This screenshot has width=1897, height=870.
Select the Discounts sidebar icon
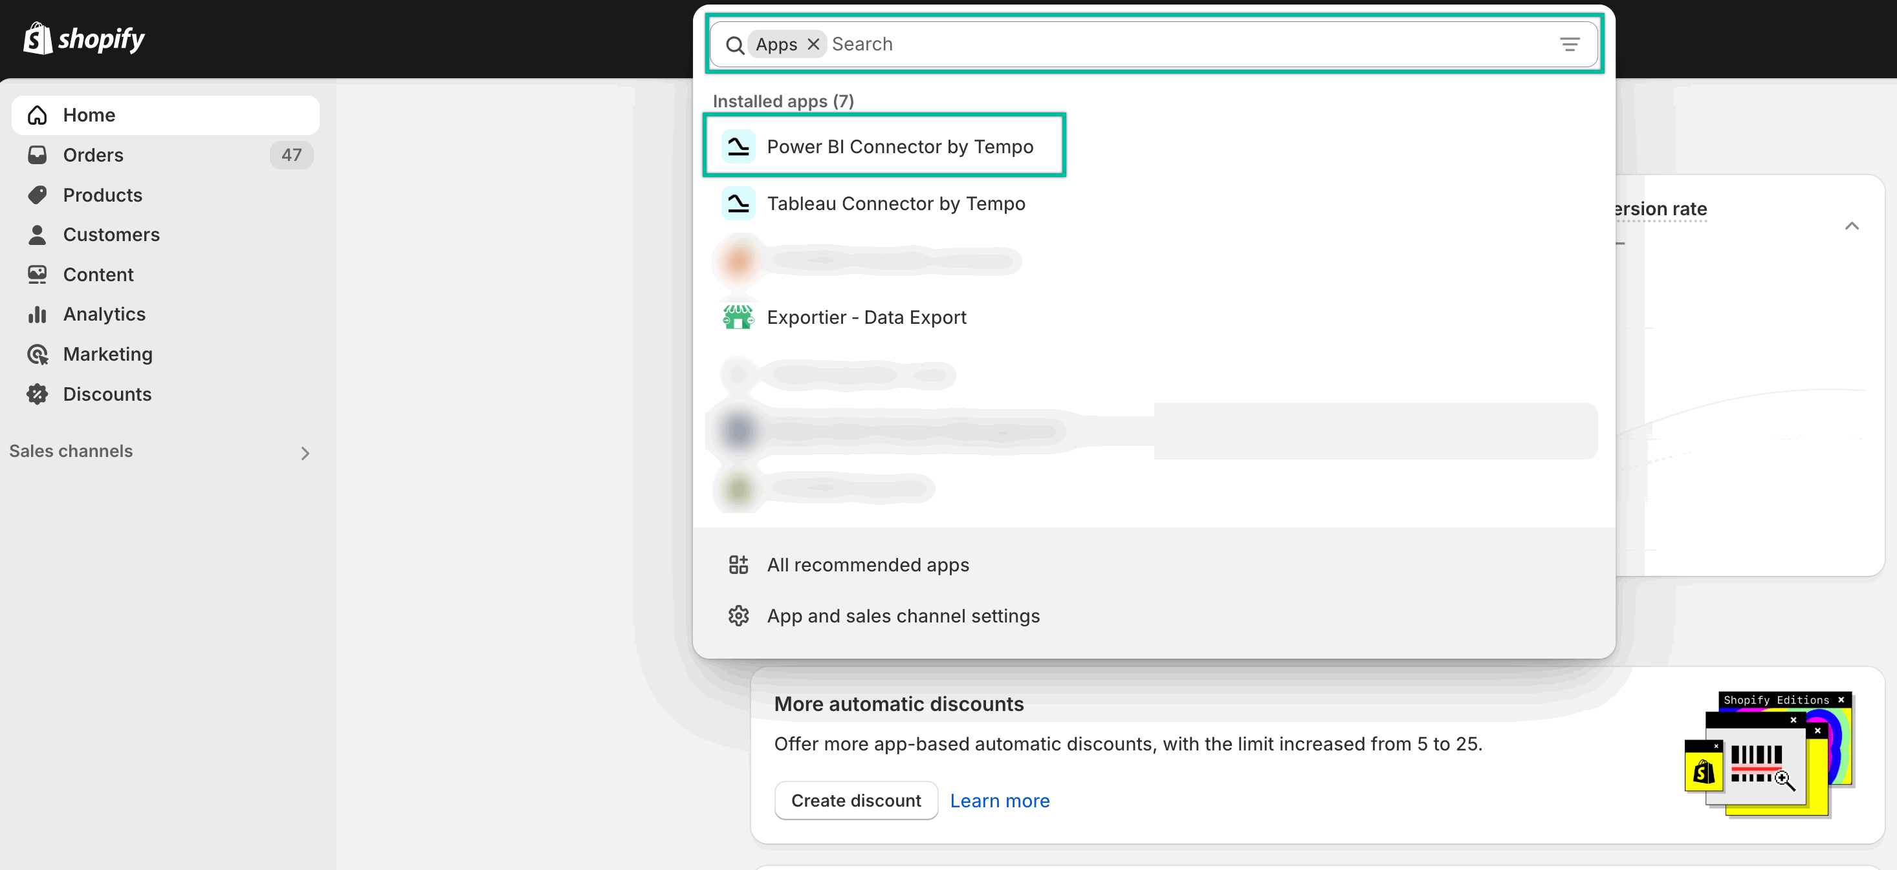pos(38,394)
